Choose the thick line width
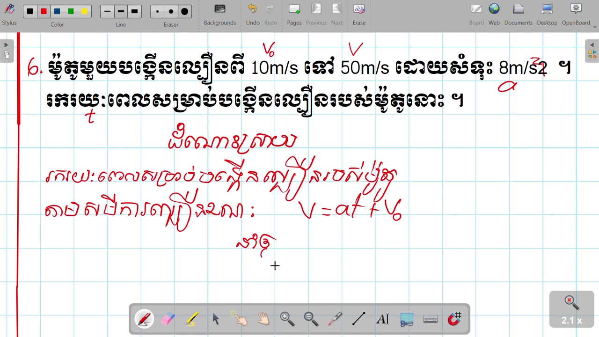The width and height of the screenshot is (599, 337). (134, 11)
